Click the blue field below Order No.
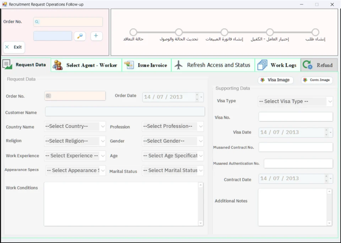The height and width of the screenshot is (243, 341). 53,36
